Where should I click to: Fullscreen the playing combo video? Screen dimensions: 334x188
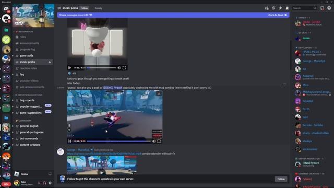pyautogui.click(x=159, y=141)
